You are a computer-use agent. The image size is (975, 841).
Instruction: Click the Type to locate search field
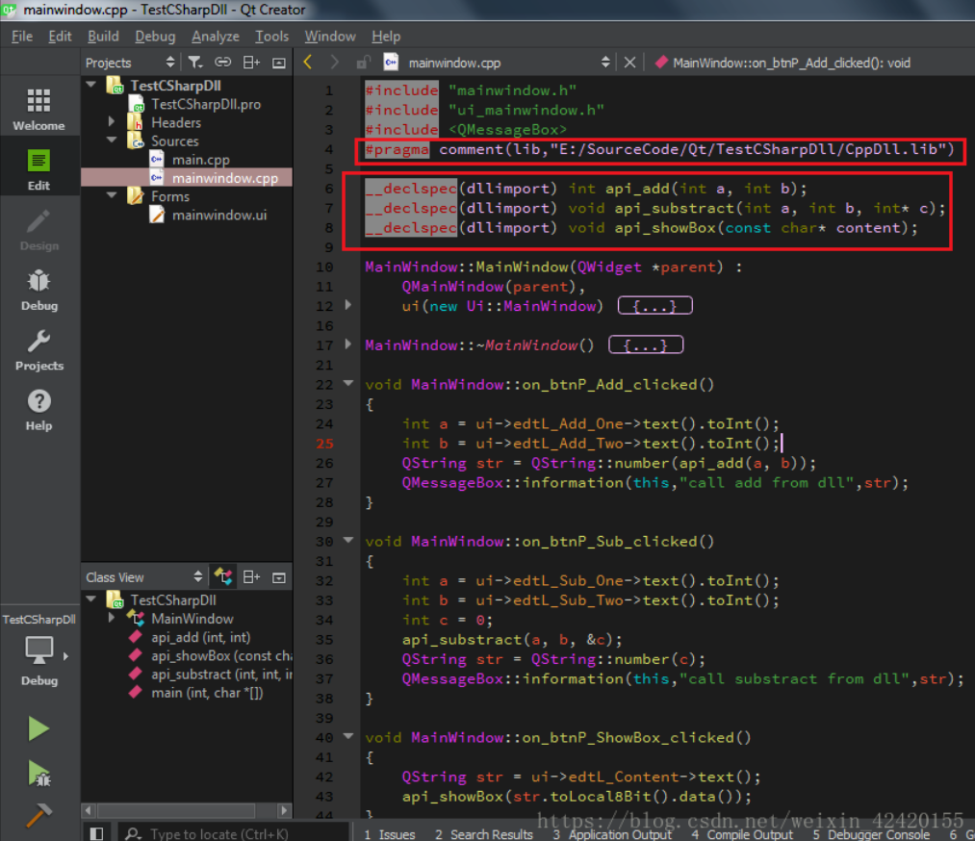point(218,834)
